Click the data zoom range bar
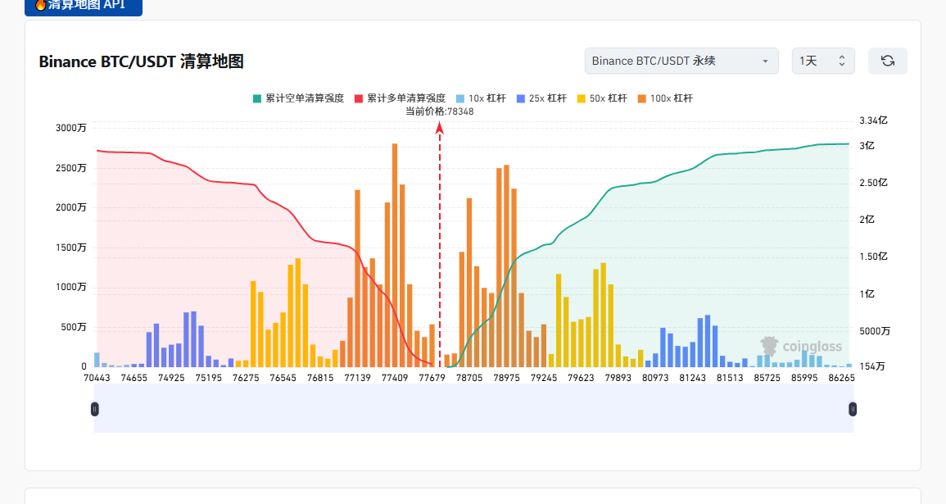This screenshot has height=504, width=946. click(x=473, y=409)
